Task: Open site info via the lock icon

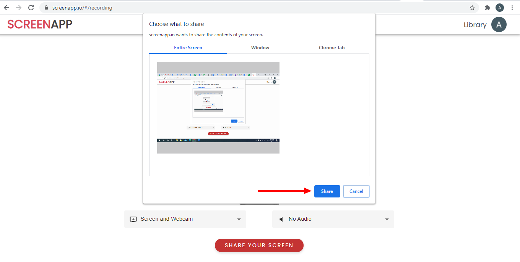Action: [x=46, y=8]
